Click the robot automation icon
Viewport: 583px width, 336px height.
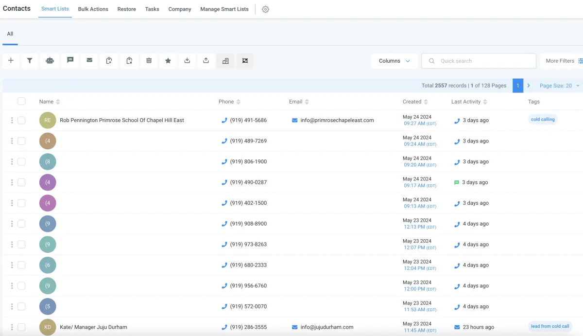(50, 61)
